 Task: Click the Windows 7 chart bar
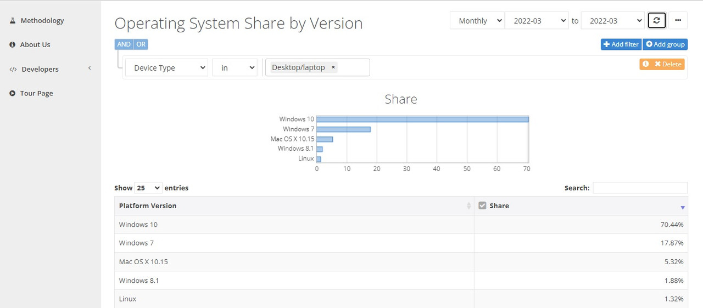[344, 129]
